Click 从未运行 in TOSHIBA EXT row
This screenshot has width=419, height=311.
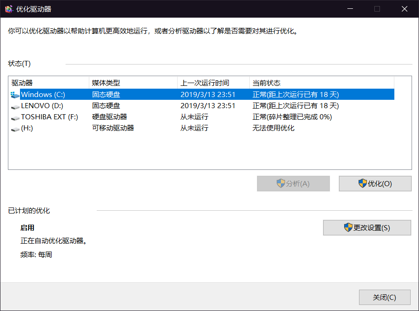(194, 117)
